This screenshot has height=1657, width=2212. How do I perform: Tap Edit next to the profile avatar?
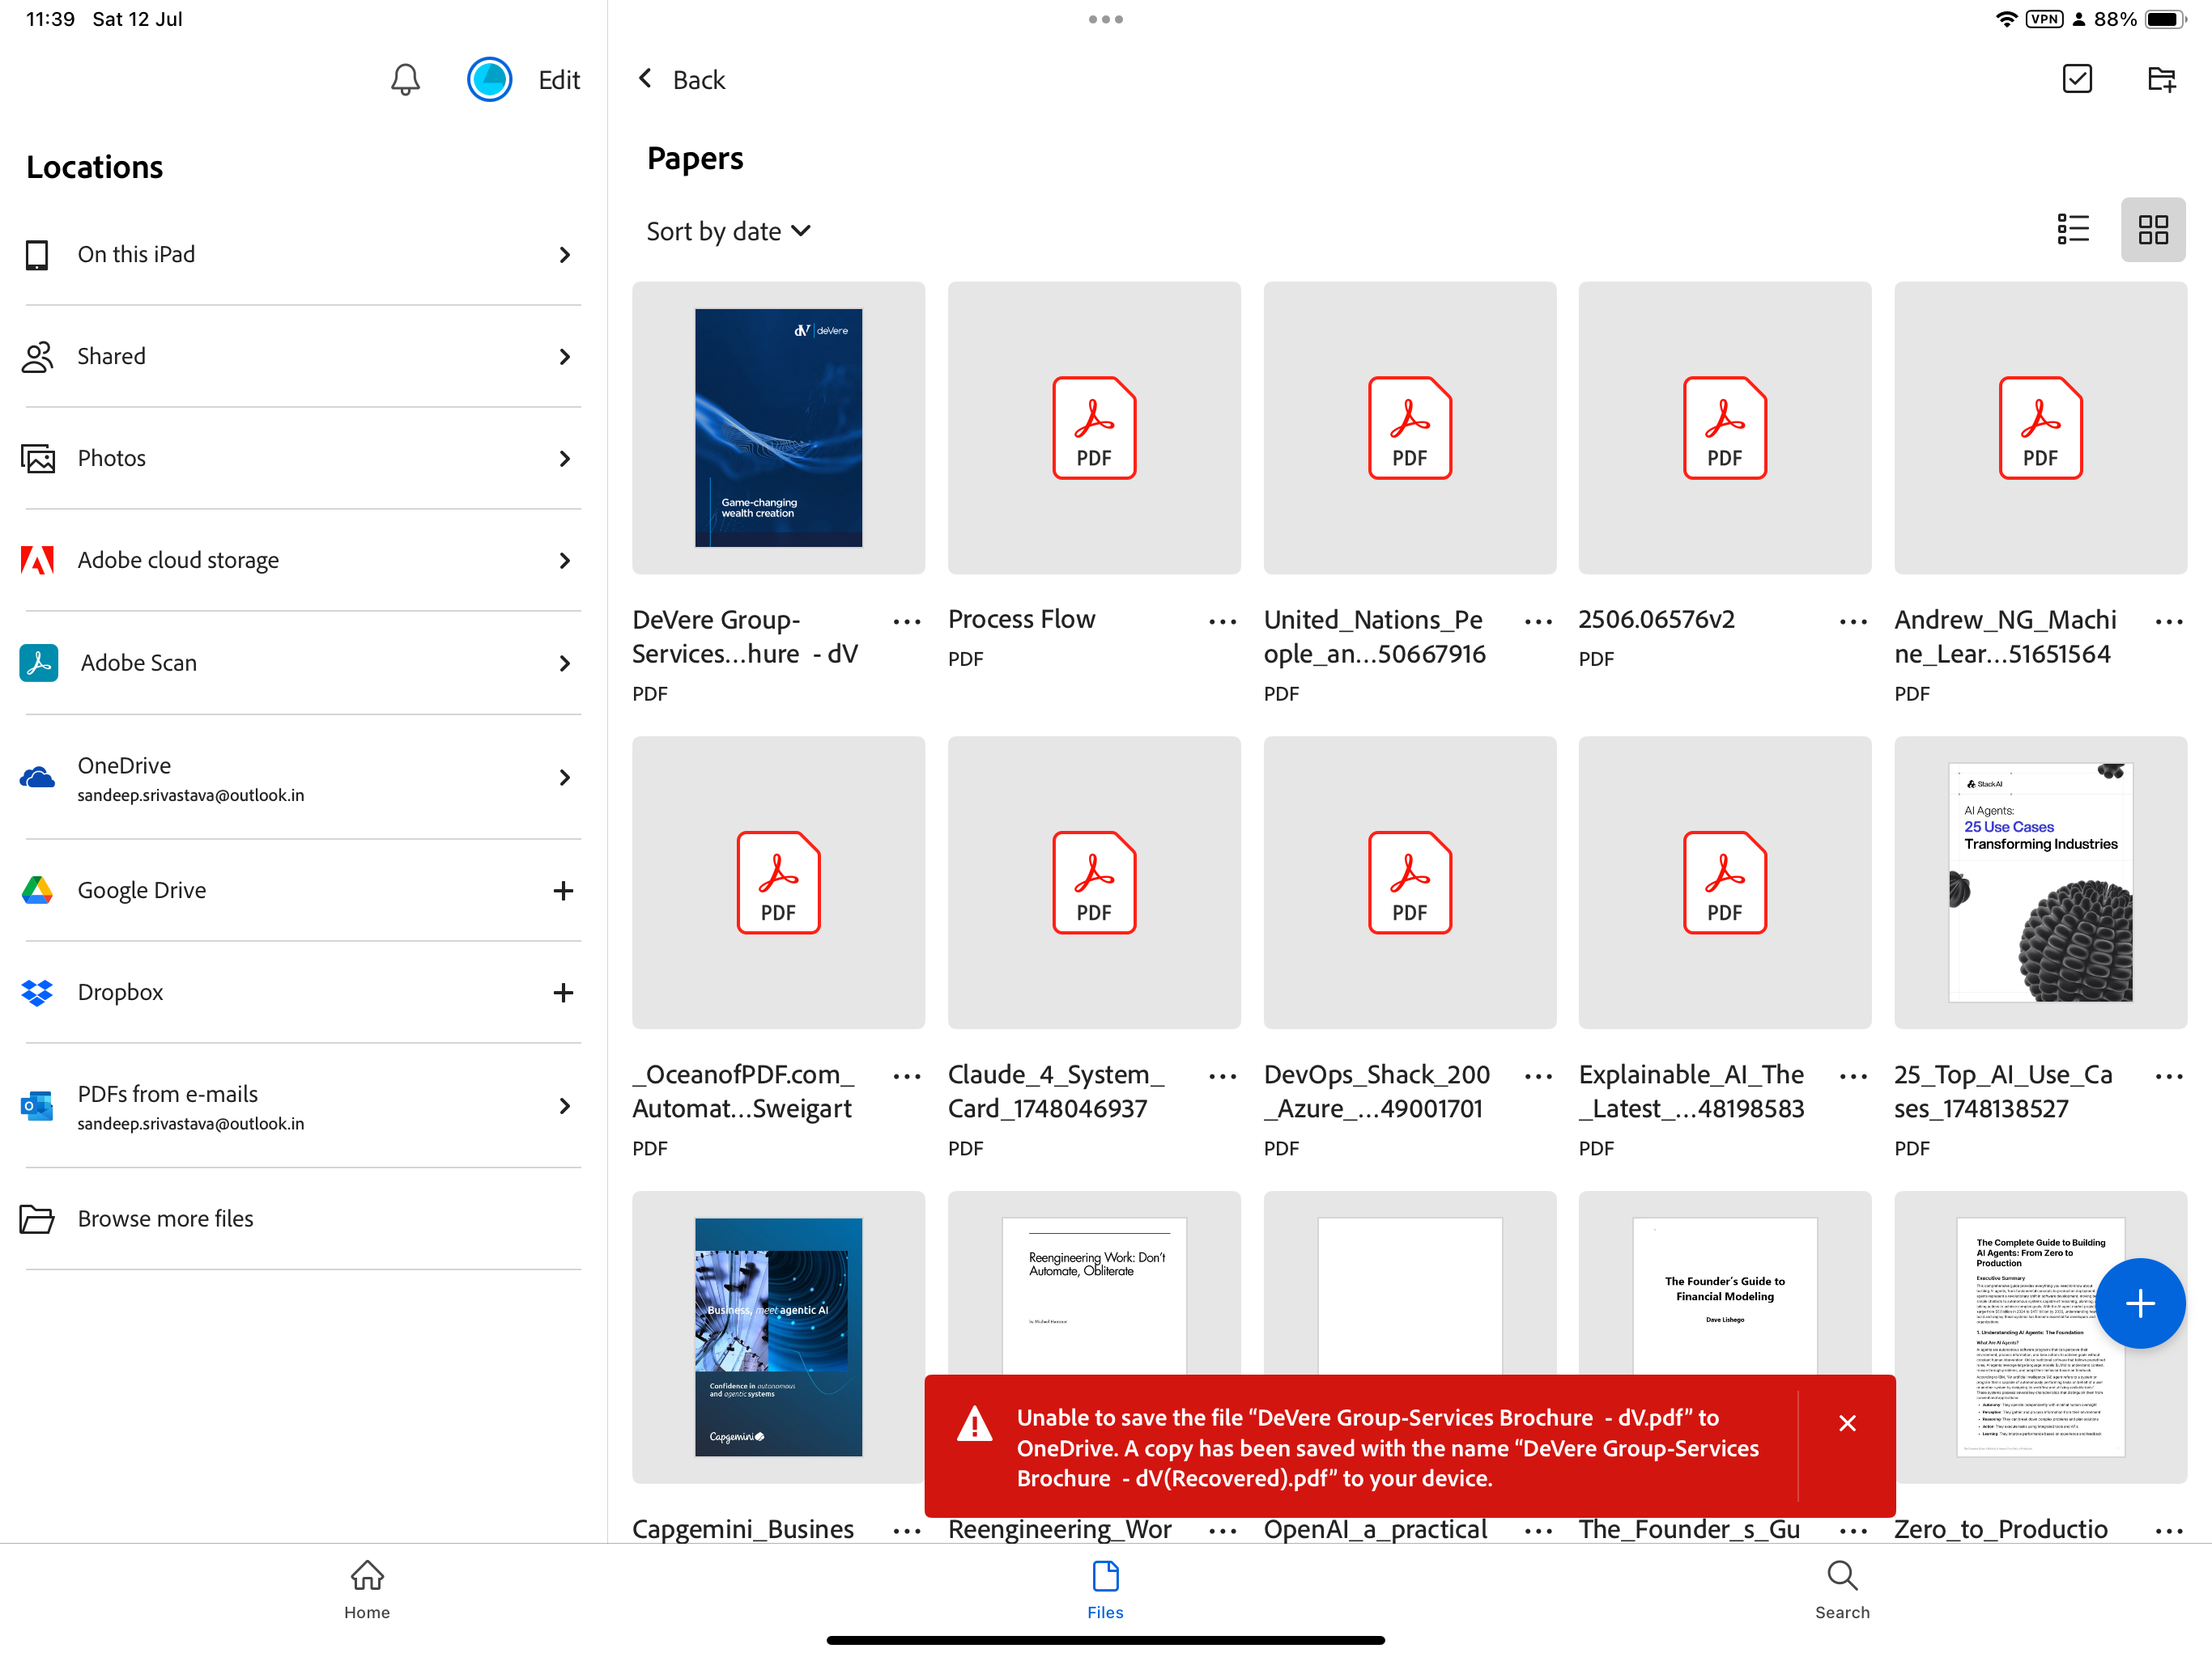coord(558,80)
